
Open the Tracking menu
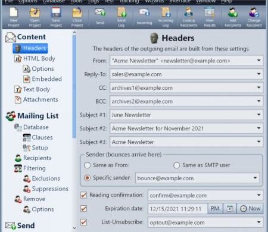129,2
